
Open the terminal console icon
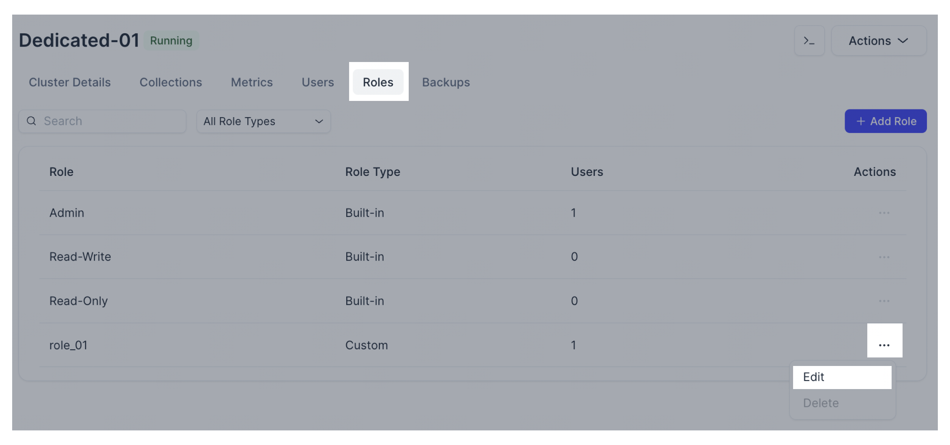[809, 41]
